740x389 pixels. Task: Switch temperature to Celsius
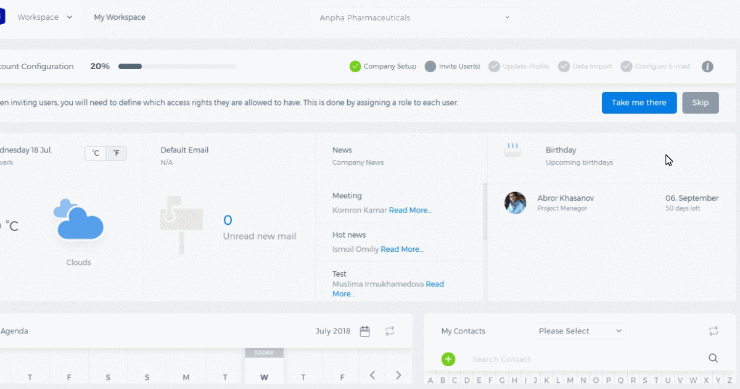tap(96, 153)
